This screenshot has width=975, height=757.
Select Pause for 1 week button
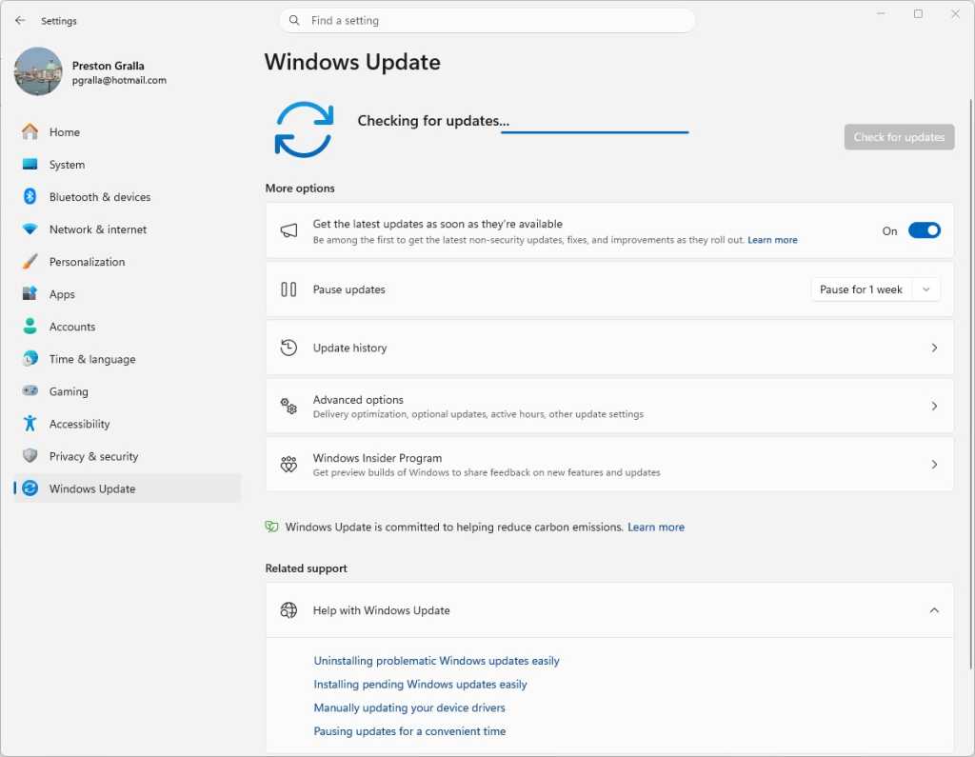pyautogui.click(x=861, y=289)
